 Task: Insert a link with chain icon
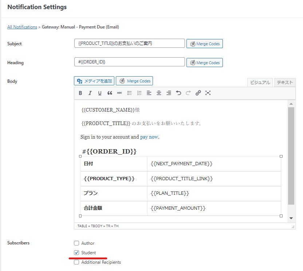coord(198,93)
